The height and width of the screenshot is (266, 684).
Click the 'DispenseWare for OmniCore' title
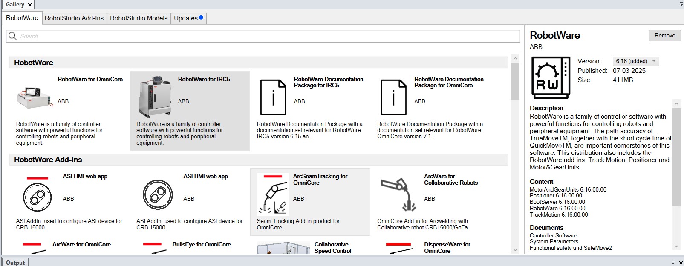[x=447, y=247]
